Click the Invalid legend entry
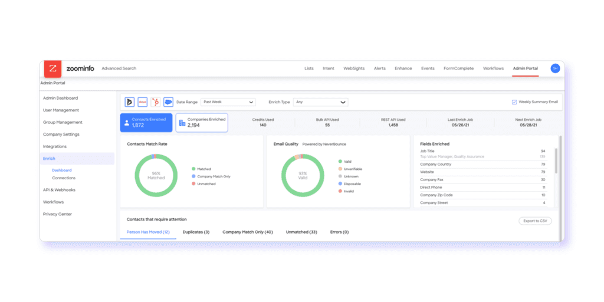The height and width of the screenshot is (302, 604). [346, 191]
